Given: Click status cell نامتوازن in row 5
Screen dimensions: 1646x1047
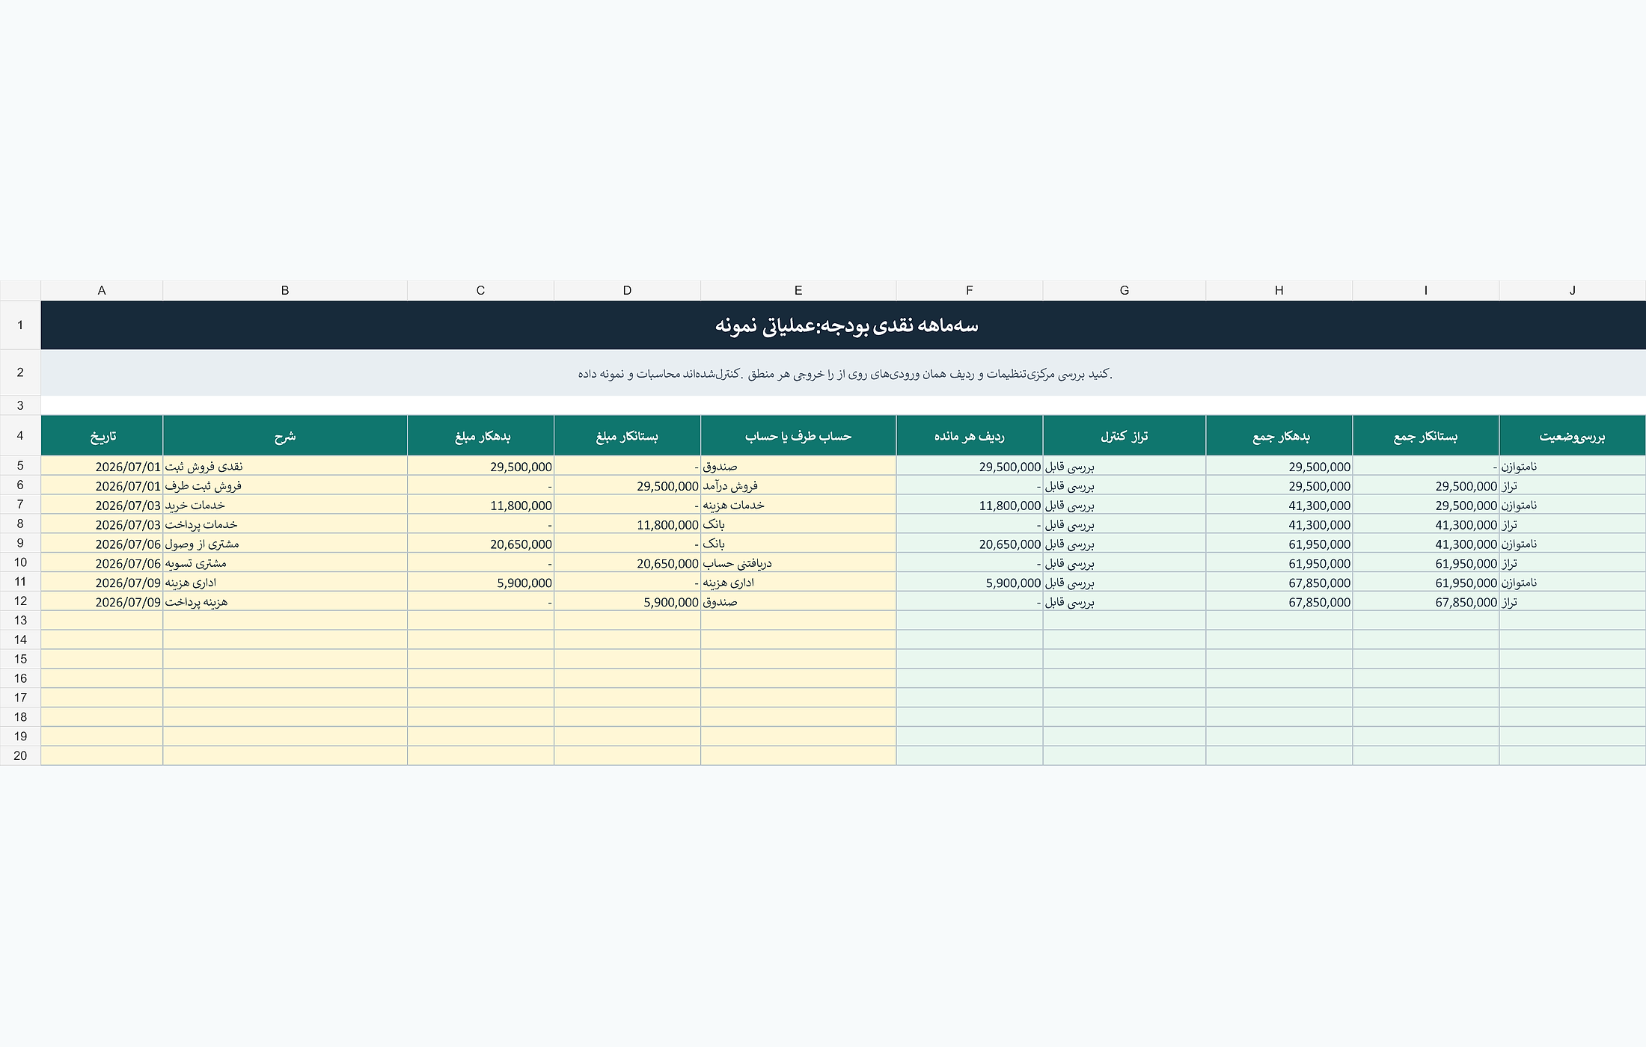Looking at the screenshot, I should click(1572, 466).
